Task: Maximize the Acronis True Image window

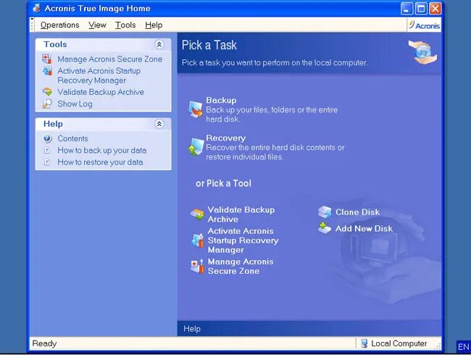Action: (x=421, y=9)
